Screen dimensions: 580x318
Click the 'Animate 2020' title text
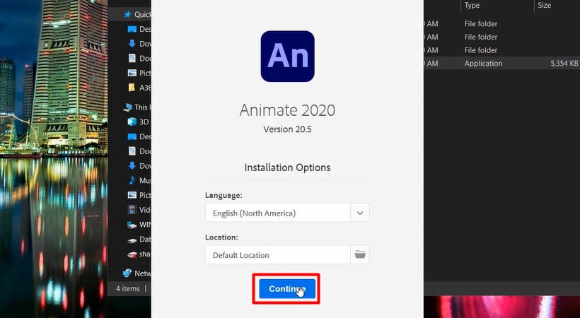tap(287, 110)
